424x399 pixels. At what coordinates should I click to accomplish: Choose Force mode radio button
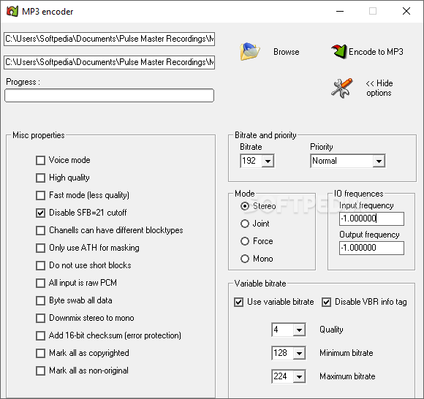[245, 241]
